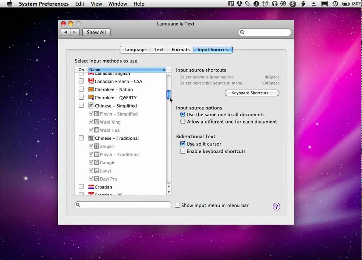Select the Input Sources tab
The height and width of the screenshot is (260, 362).
(x=213, y=49)
